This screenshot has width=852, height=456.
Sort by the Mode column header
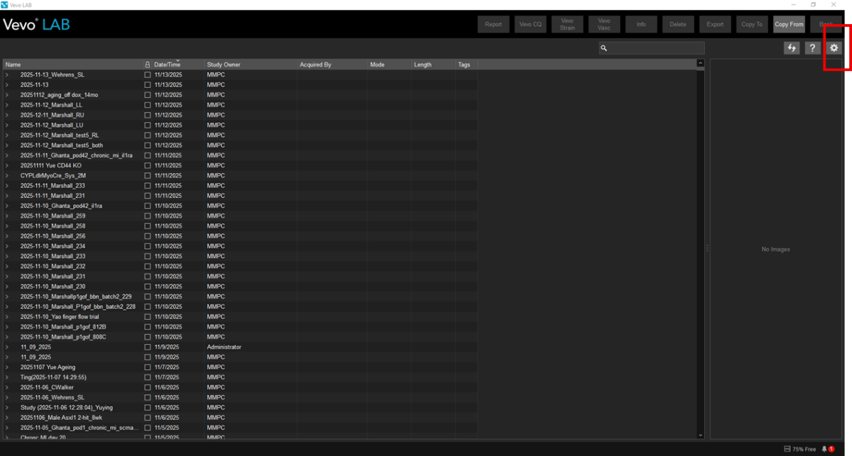390,65
